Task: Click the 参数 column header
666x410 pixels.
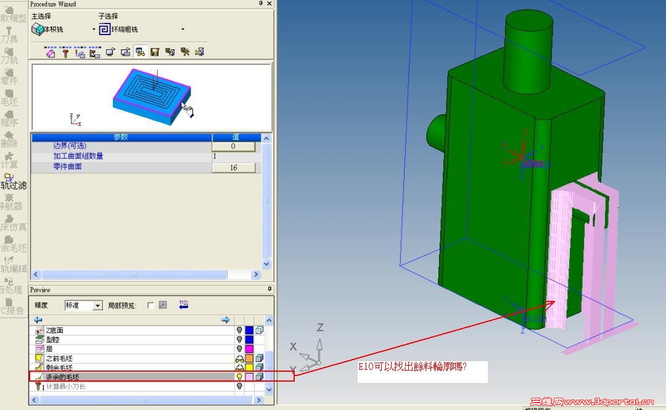Action: pos(121,137)
